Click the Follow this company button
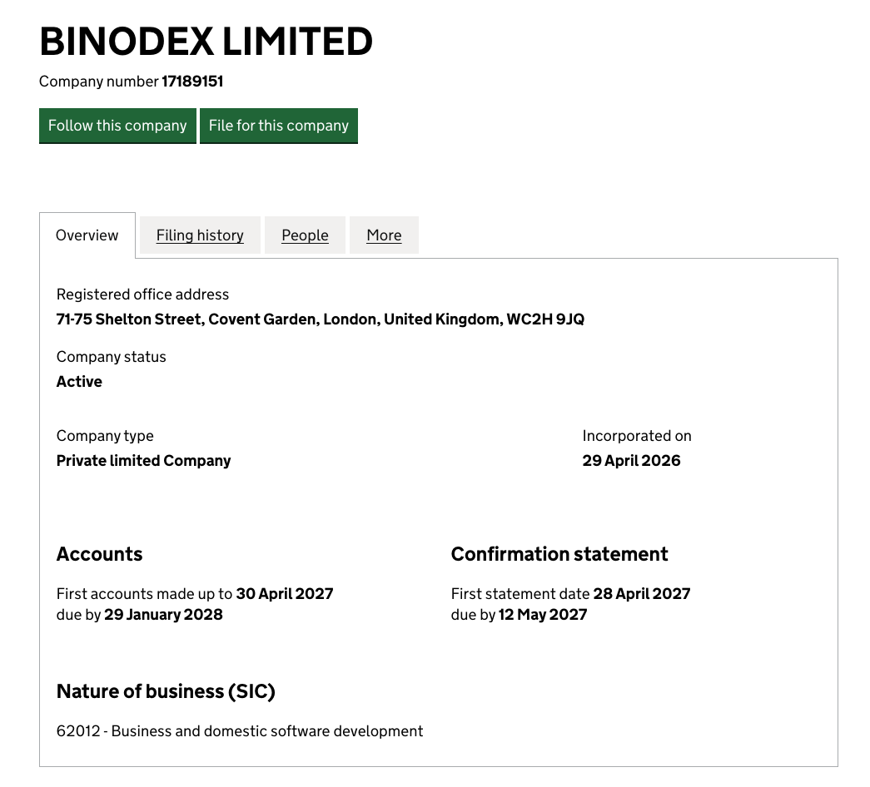 point(117,126)
